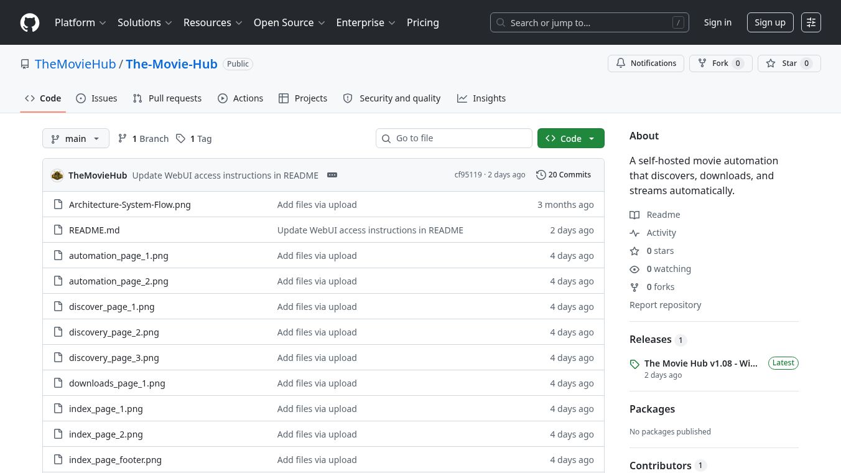Open the green Code dropdown button
Image resolution: width=841 pixels, height=473 pixels.
pos(570,138)
